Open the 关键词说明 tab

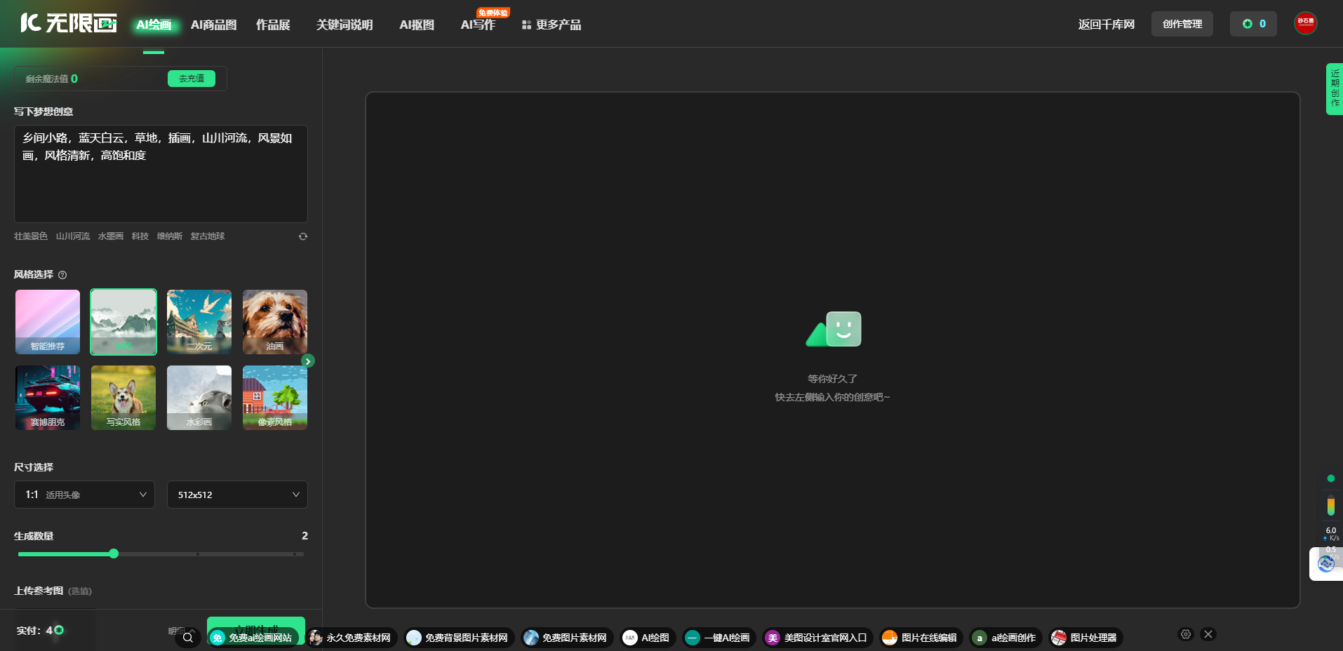(344, 25)
